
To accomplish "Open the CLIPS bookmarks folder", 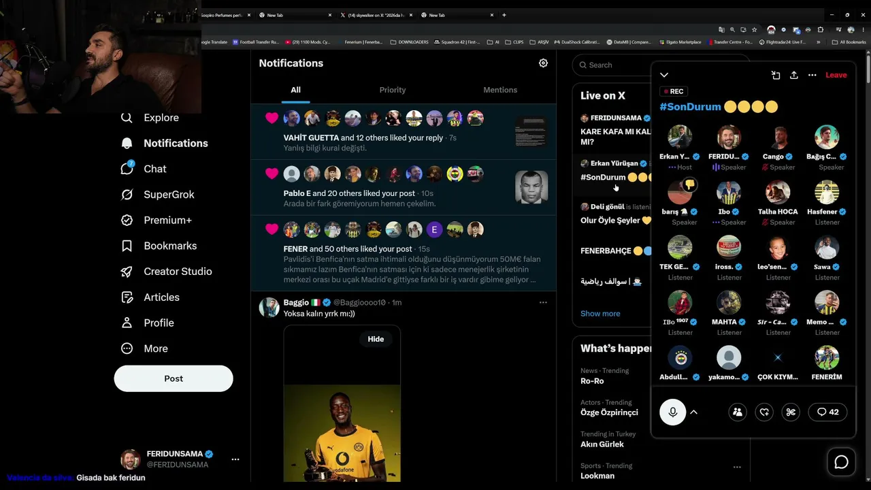I will point(516,42).
